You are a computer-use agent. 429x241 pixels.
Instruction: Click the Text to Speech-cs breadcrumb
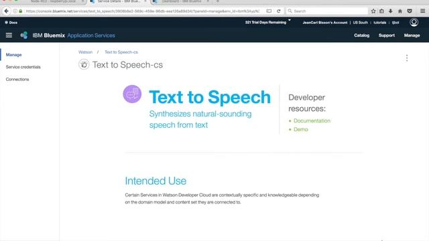tap(121, 52)
